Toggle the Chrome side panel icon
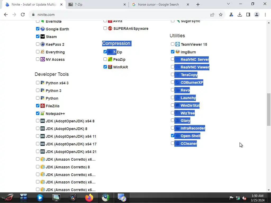The width and height of the screenshot is (271, 203). [x=248, y=15]
